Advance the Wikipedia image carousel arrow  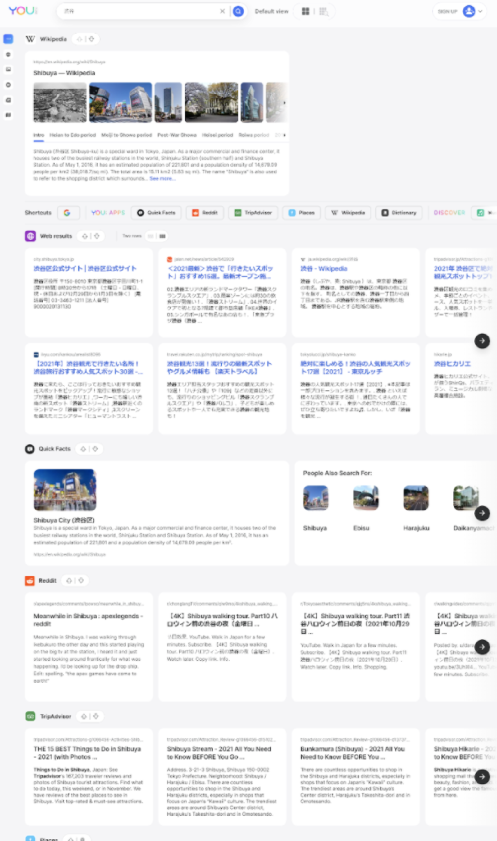284,103
